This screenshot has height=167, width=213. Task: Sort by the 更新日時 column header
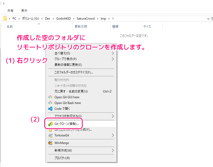(x=81, y=27)
